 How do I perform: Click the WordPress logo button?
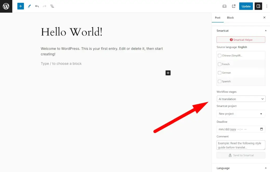pyautogui.click(x=6, y=6)
